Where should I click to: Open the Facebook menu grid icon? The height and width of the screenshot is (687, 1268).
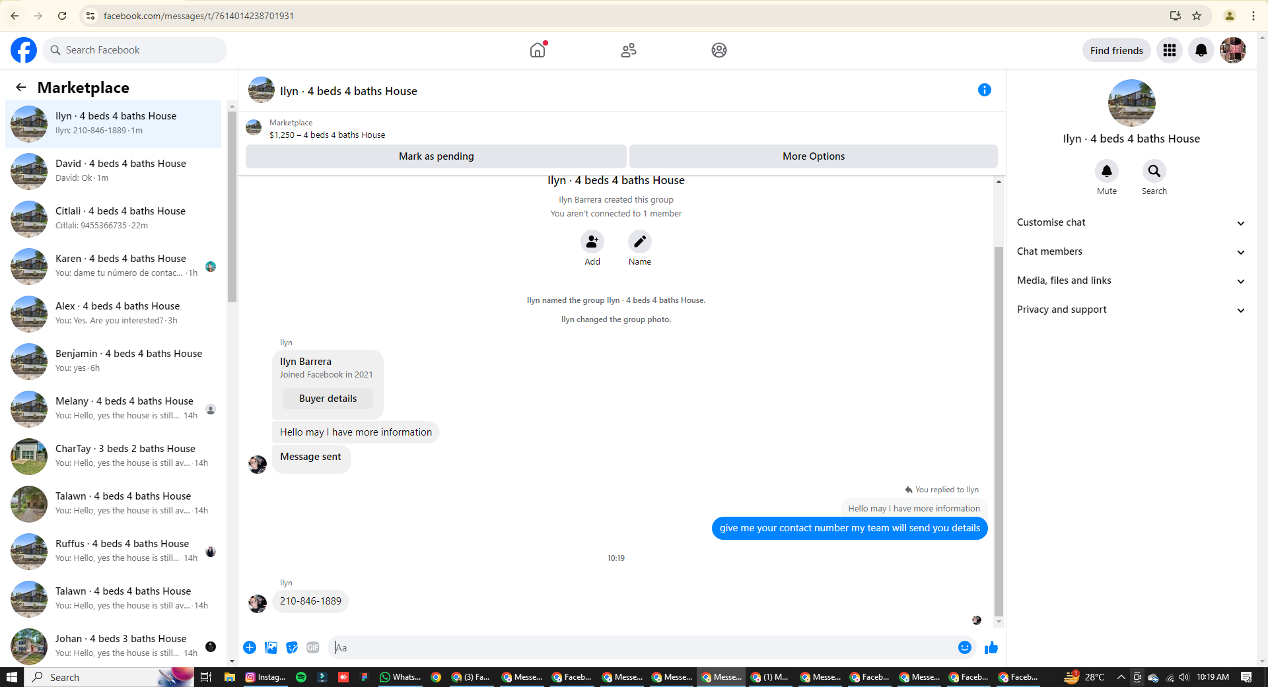(x=1170, y=50)
